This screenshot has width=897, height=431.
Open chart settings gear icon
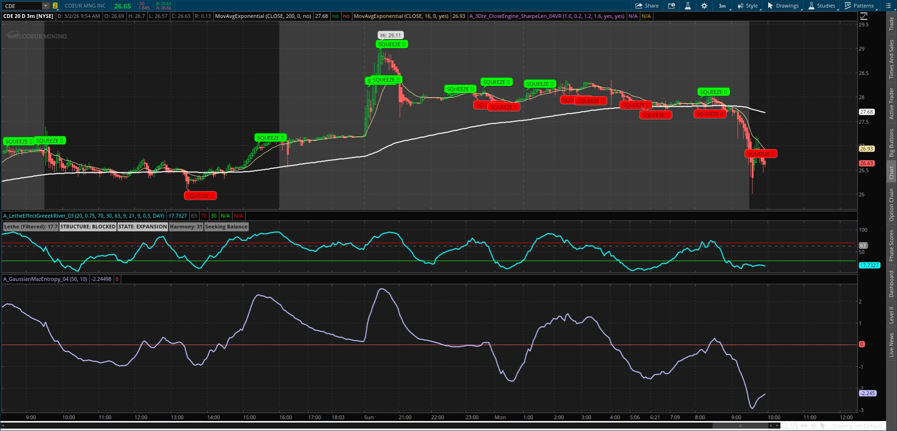tap(704, 6)
